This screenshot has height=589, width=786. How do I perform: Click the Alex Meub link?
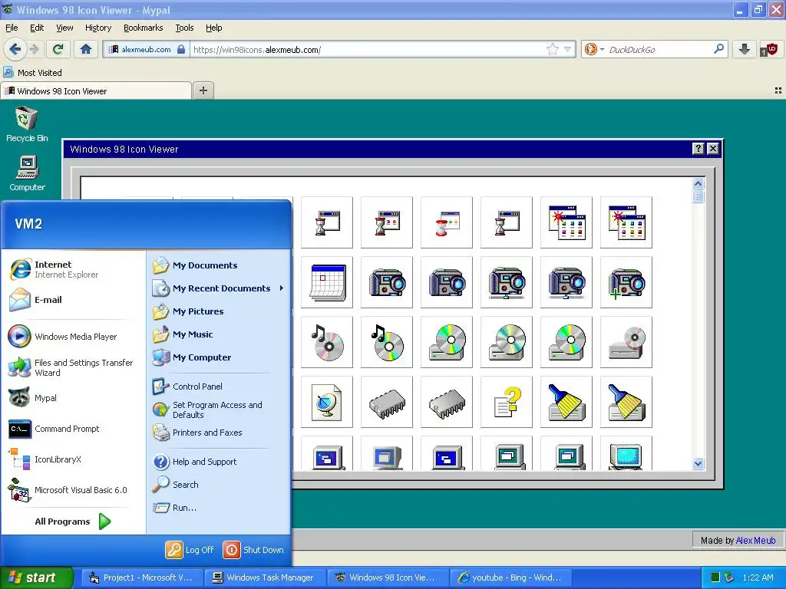click(x=755, y=541)
